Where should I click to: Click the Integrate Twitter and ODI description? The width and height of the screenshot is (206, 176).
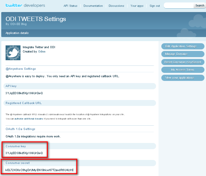coord(39,47)
